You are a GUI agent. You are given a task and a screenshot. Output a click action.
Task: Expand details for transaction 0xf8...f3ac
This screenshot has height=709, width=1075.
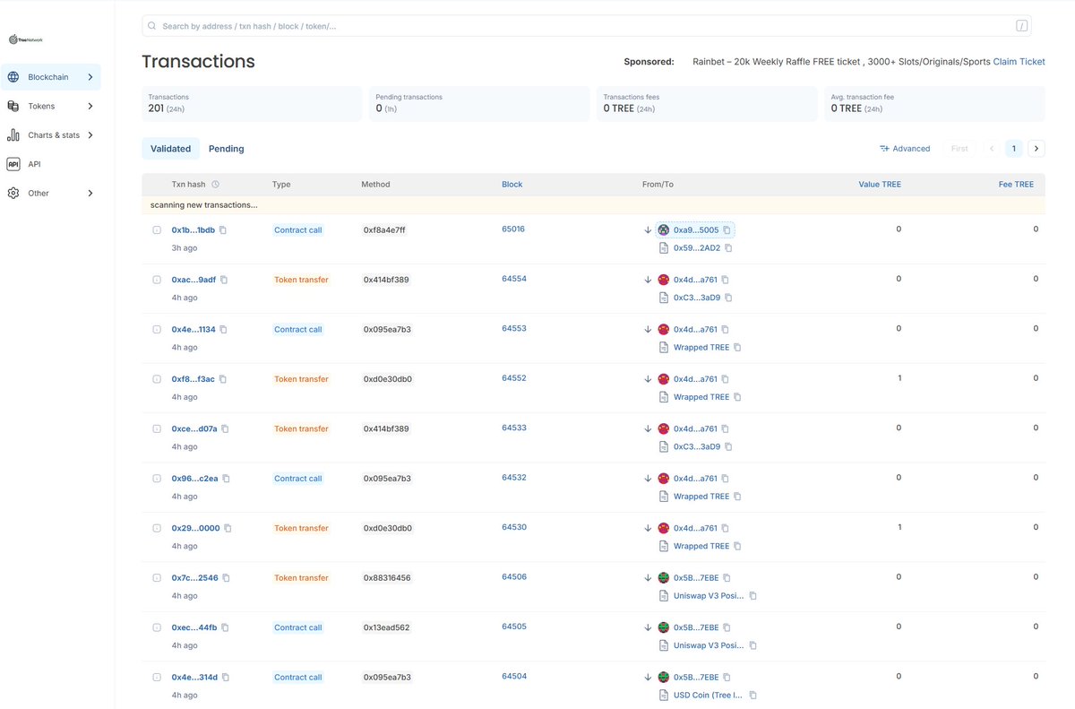tap(157, 379)
